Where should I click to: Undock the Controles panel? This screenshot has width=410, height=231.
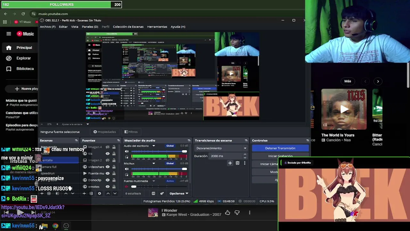[x=307, y=141]
